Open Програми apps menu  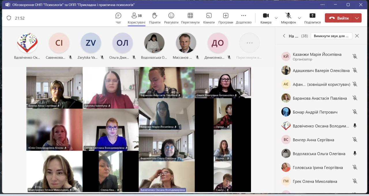click(x=226, y=18)
